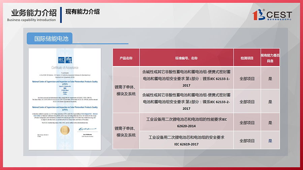Click the IEC 62620-2014 standard cell
Screen dimensions: 303x170
pos(187,122)
